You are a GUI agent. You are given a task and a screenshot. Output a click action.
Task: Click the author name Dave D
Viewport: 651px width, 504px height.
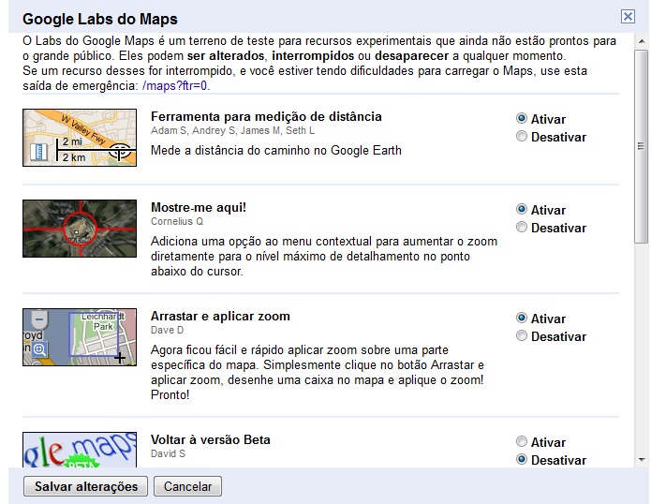click(x=167, y=330)
